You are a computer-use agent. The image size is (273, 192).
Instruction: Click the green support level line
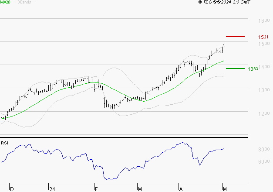(x=235, y=69)
